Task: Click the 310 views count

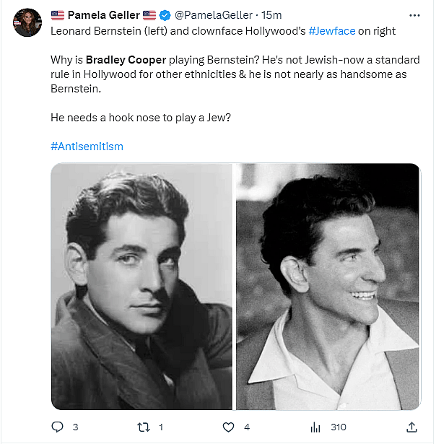Action: click(x=338, y=427)
